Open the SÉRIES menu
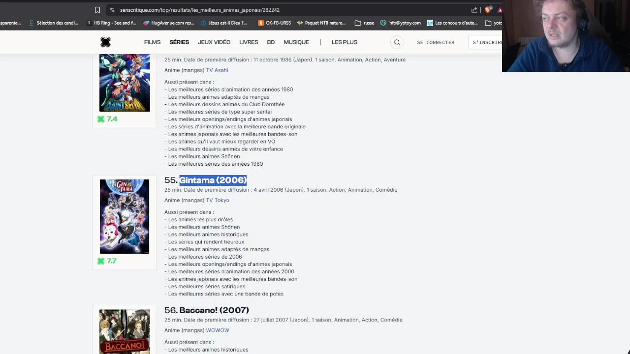Screen dimensions: 630x354 pos(179,42)
